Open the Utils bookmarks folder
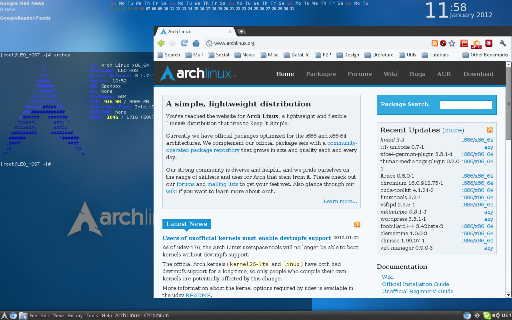The height and width of the screenshot is (320, 512). [408, 55]
